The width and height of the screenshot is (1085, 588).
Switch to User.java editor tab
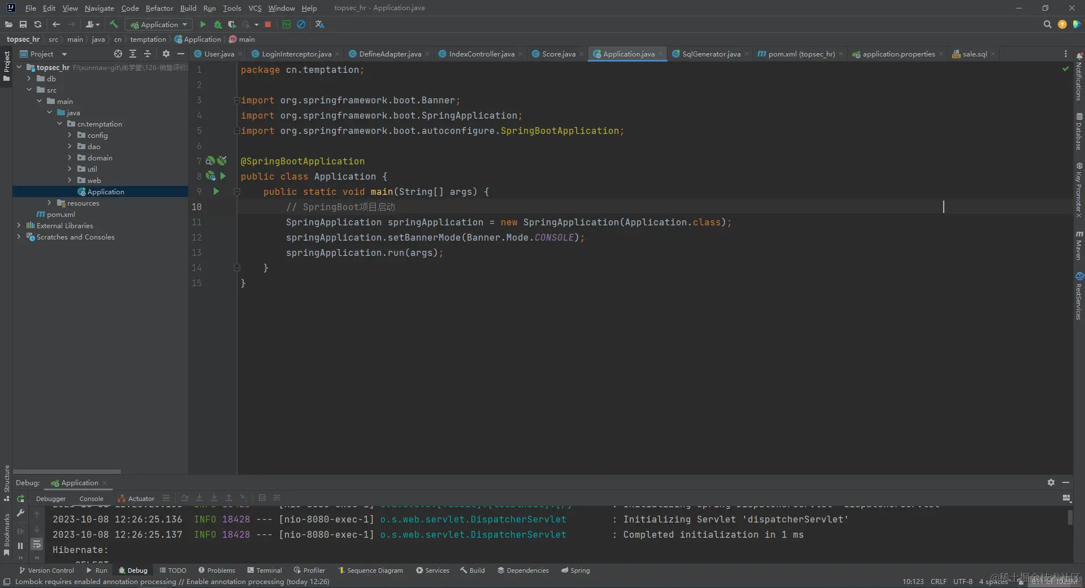[219, 54]
